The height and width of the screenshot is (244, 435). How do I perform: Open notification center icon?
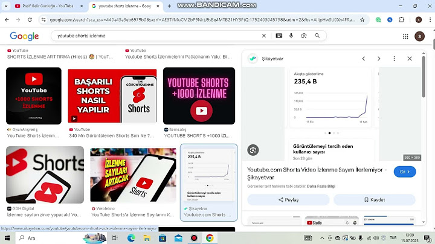tap(427, 238)
